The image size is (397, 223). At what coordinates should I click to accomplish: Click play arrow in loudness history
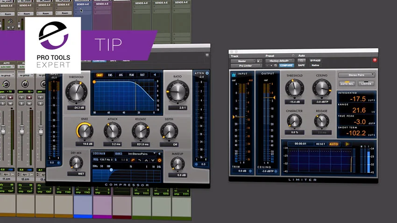[x=347, y=144]
